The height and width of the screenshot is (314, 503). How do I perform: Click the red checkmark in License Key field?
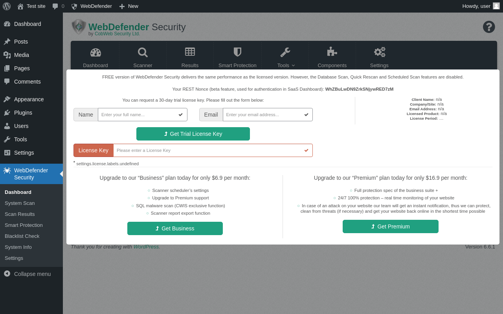[x=307, y=150]
